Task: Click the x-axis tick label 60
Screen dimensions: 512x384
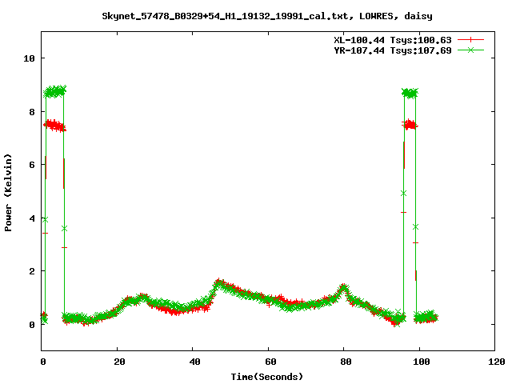Action: pos(270,362)
